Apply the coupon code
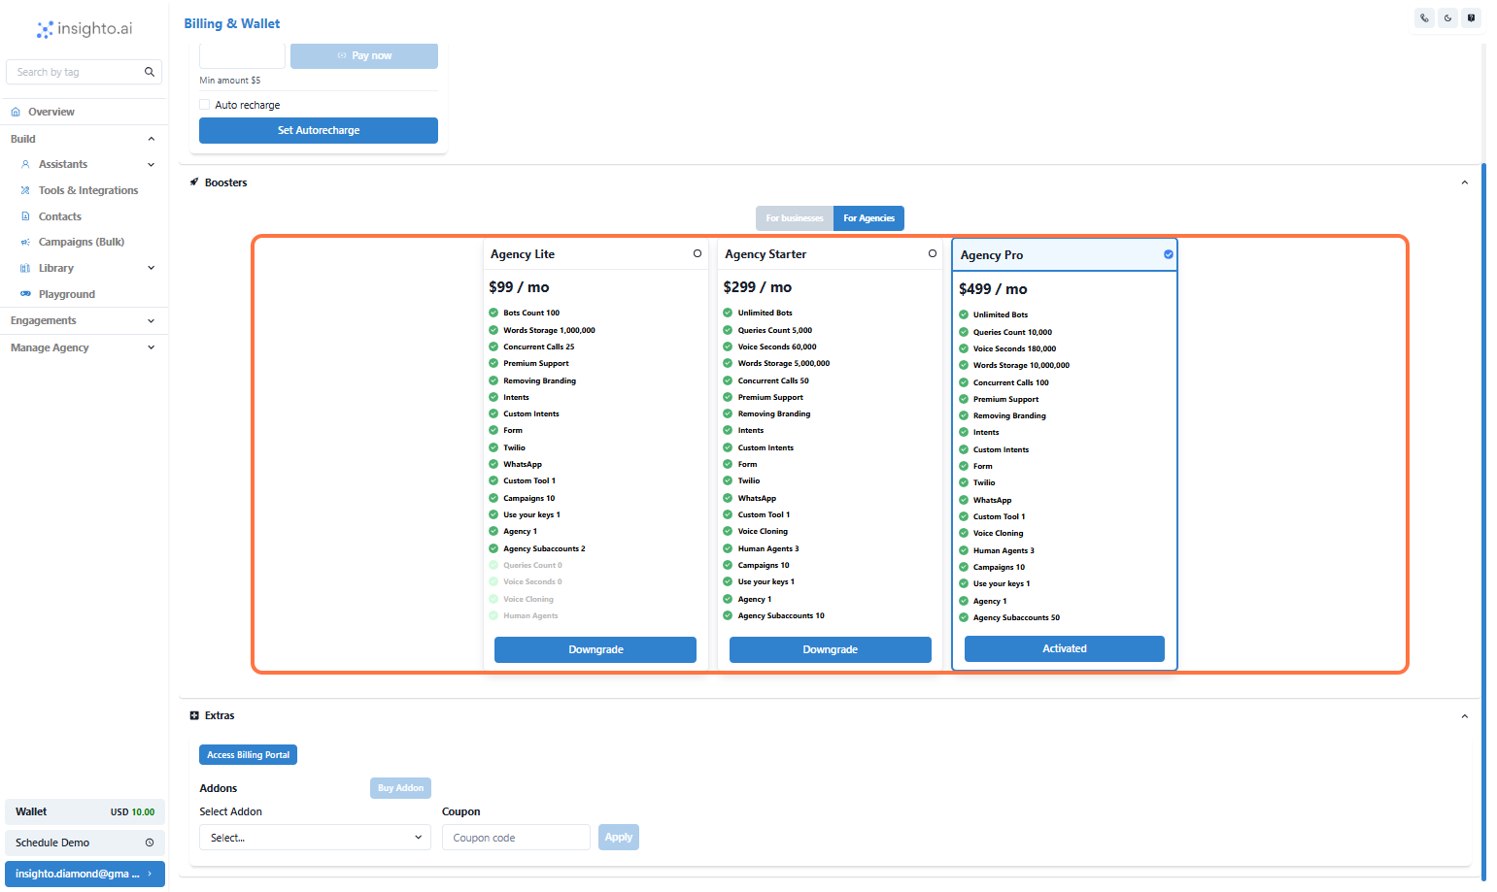 619,837
